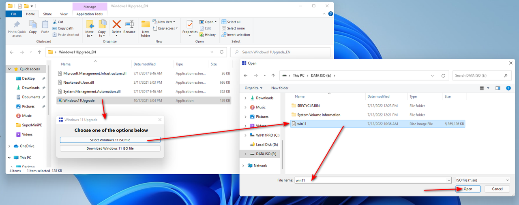Expand the Explorer address bar history dropdown
This screenshot has width=519, height=205.
point(212,52)
